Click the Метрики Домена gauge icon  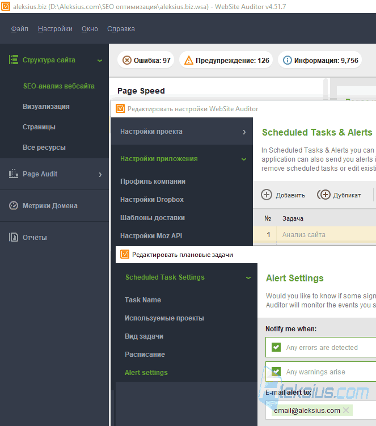tap(14, 206)
